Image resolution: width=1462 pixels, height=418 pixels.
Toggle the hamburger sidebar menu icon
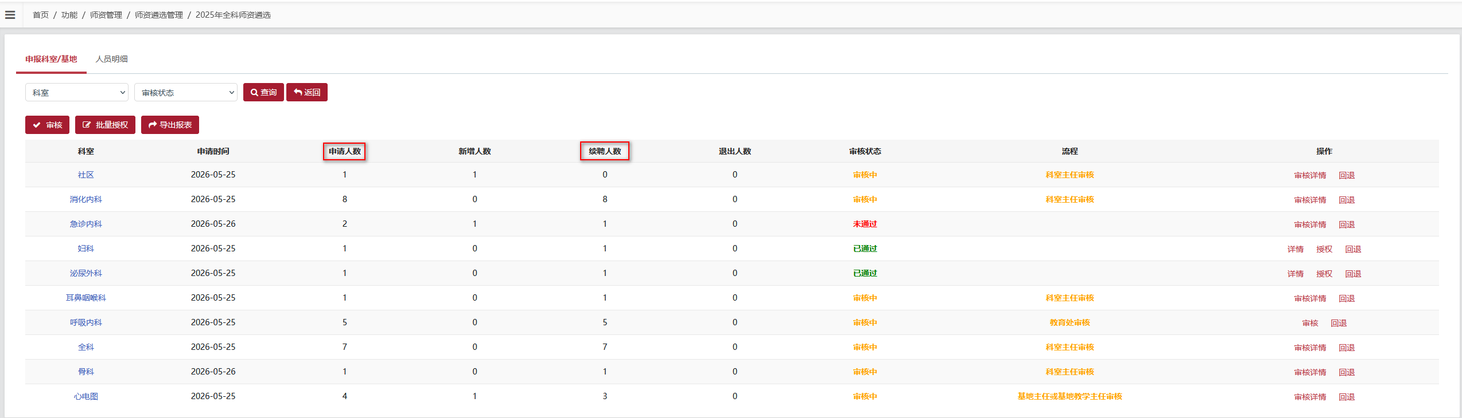tap(10, 15)
